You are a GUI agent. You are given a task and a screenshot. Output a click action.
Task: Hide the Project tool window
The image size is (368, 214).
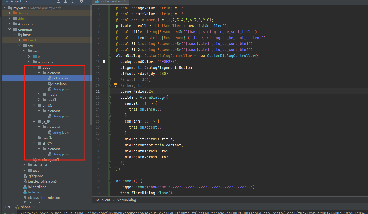pyautogui.click(x=88, y=2)
